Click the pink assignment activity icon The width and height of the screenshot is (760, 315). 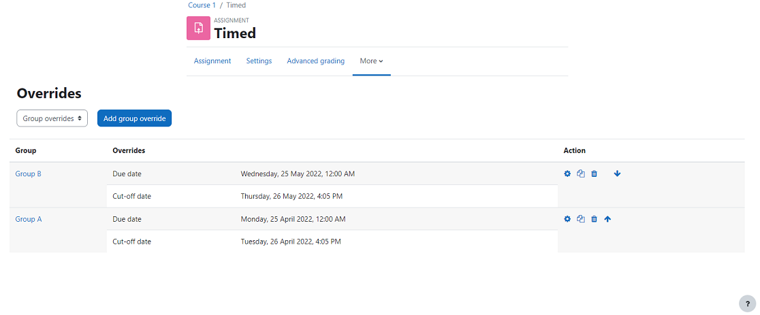198,28
